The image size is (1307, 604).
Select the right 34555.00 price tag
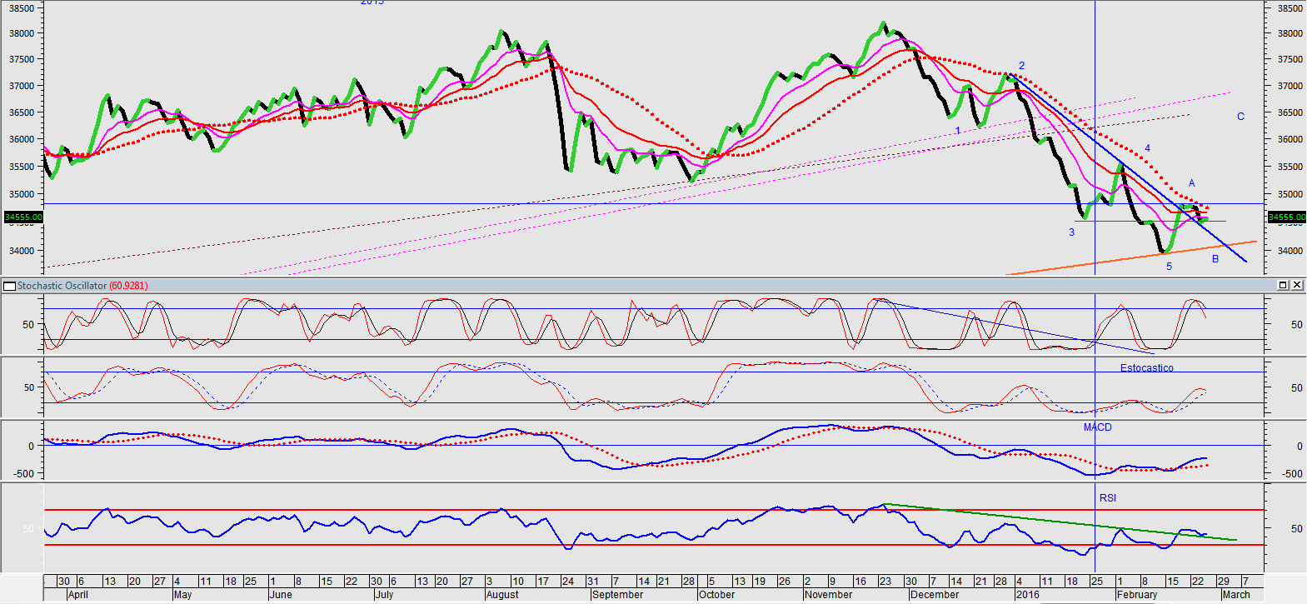click(1286, 217)
